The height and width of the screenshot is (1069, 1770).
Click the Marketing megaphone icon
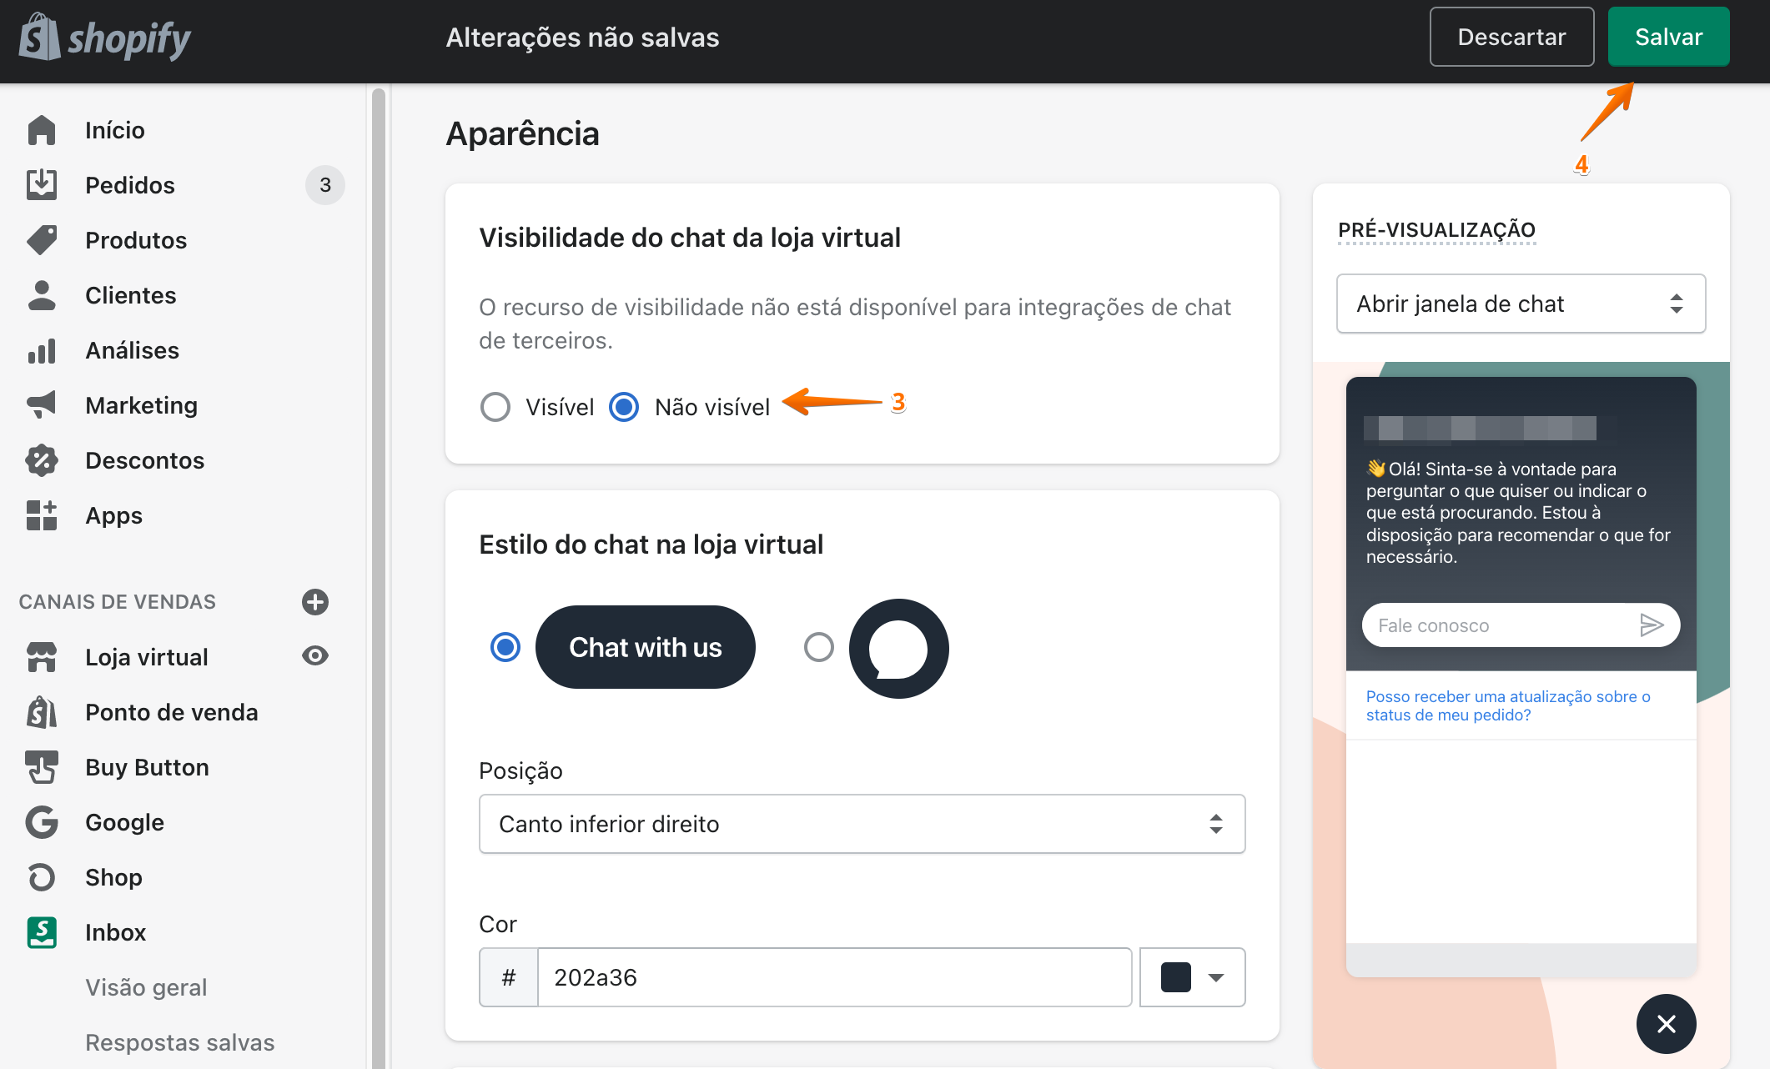click(x=42, y=405)
